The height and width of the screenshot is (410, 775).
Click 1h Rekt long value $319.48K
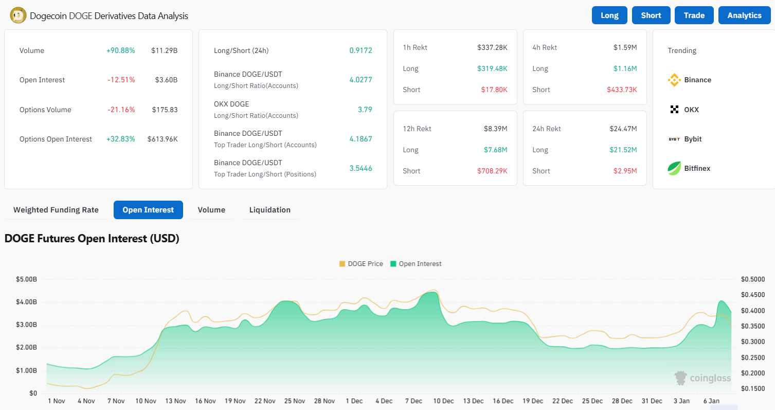click(492, 68)
